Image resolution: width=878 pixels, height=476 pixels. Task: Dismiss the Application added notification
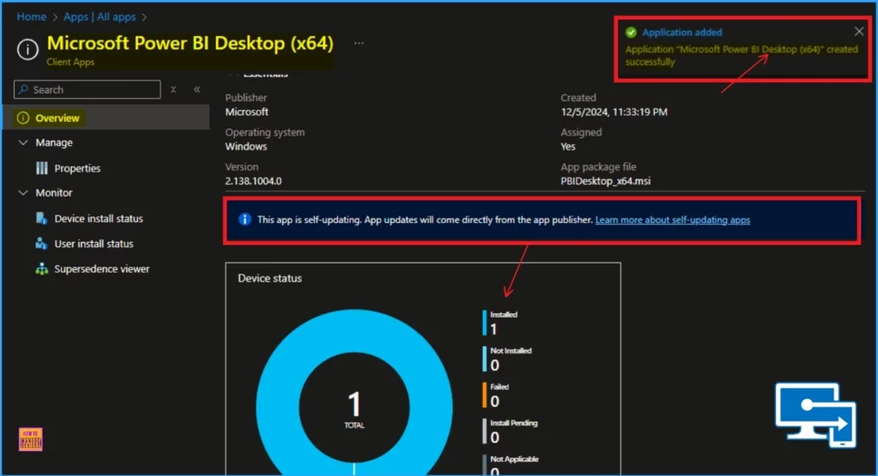click(x=859, y=32)
